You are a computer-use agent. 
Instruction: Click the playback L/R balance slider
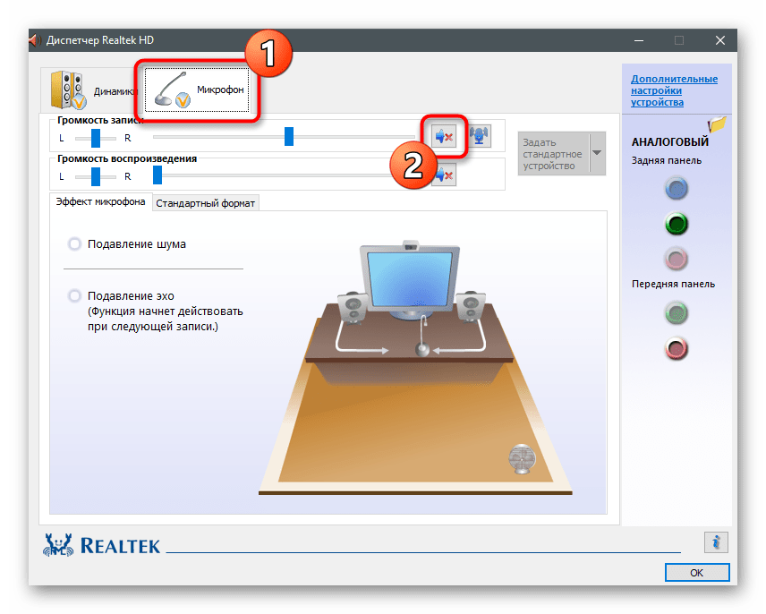coord(96,176)
